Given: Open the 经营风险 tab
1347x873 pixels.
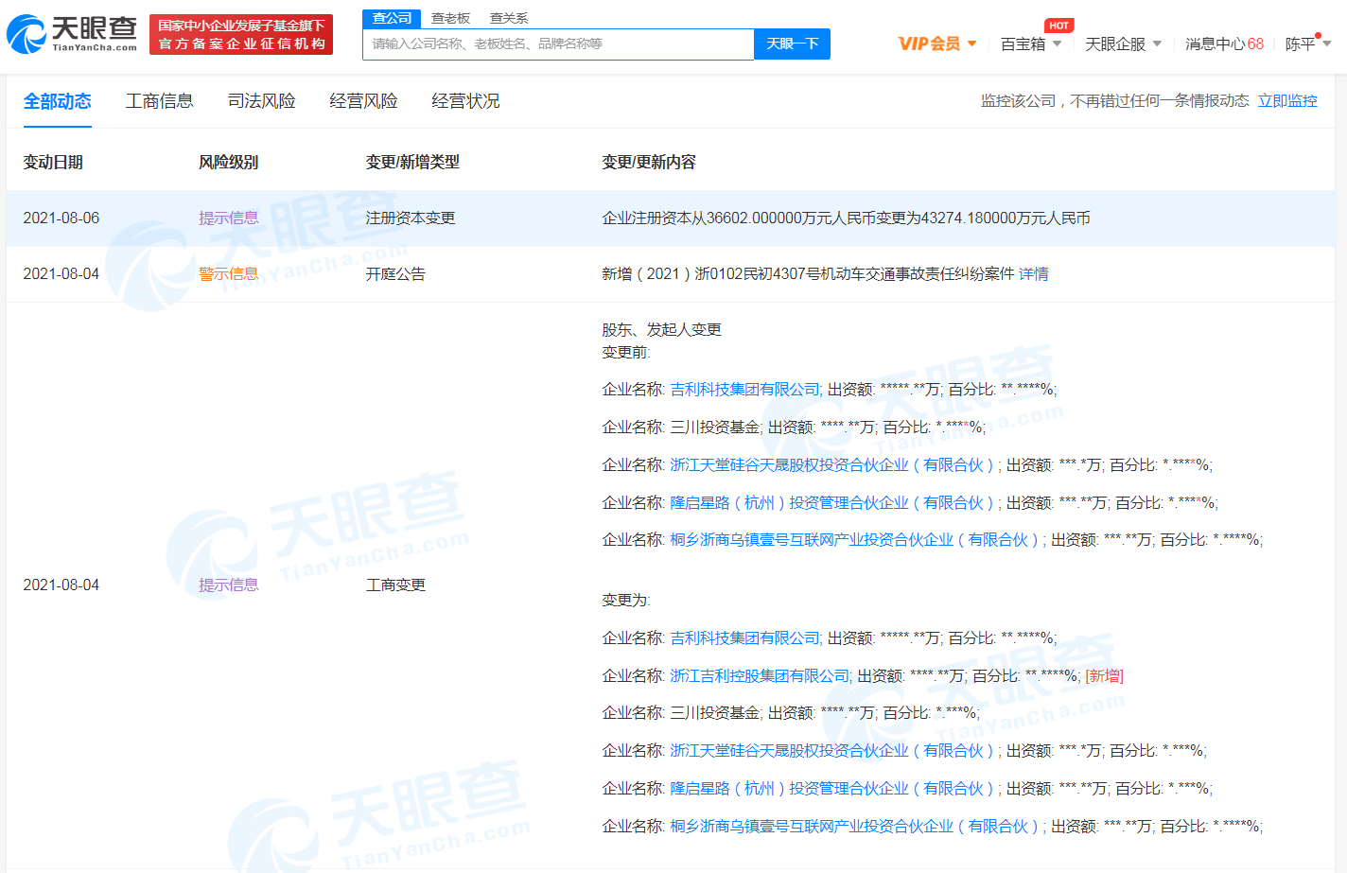Looking at the screenshot, I should click(x=364, y=101).
